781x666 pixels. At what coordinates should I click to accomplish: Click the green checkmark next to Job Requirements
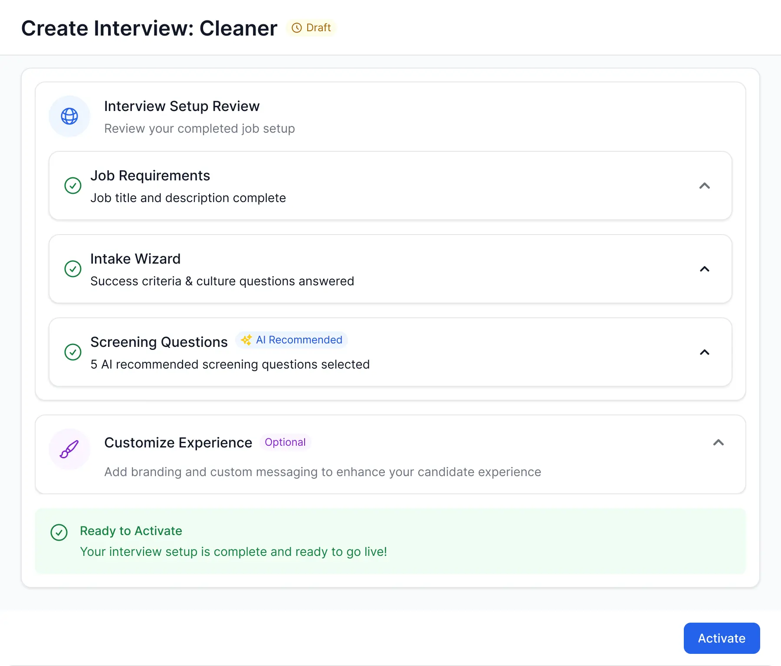[73, 186]
